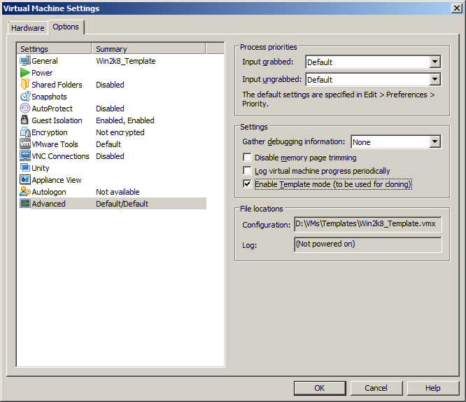Select the Unity windows icon
The width and height of the screenshot is (466, 402).
[x=25, y=167]
